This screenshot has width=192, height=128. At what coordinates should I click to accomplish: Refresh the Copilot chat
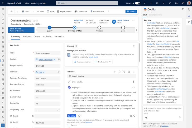point(183,9)
